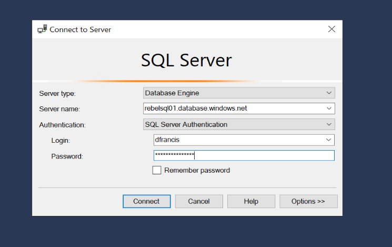392x247 pixels.
Task: Open the Login dropdown arrow
Action: click(328, 140)
